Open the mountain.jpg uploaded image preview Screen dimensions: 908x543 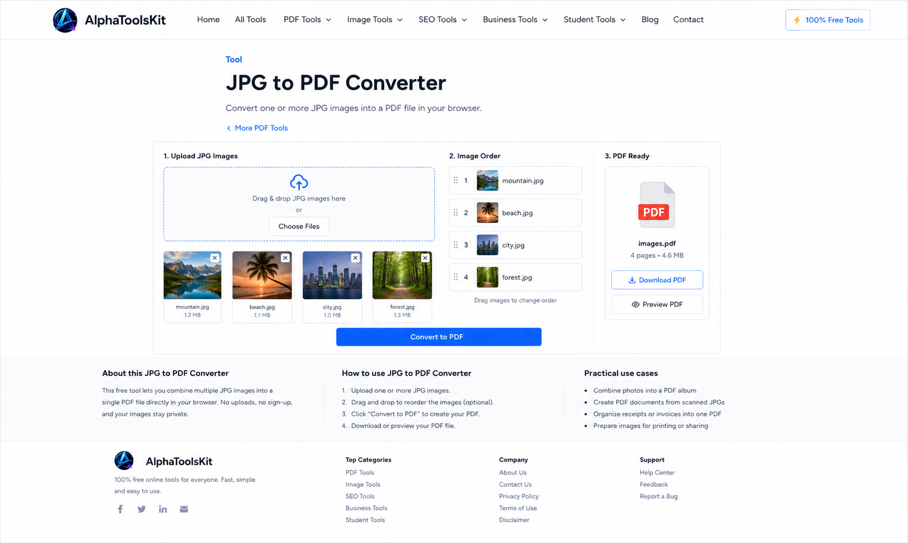[x=192, y=275]
